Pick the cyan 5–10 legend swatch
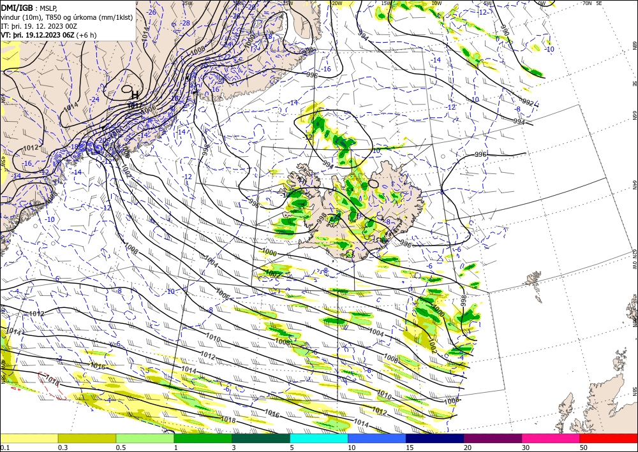638x452 pixels. (x=319, y=438)
